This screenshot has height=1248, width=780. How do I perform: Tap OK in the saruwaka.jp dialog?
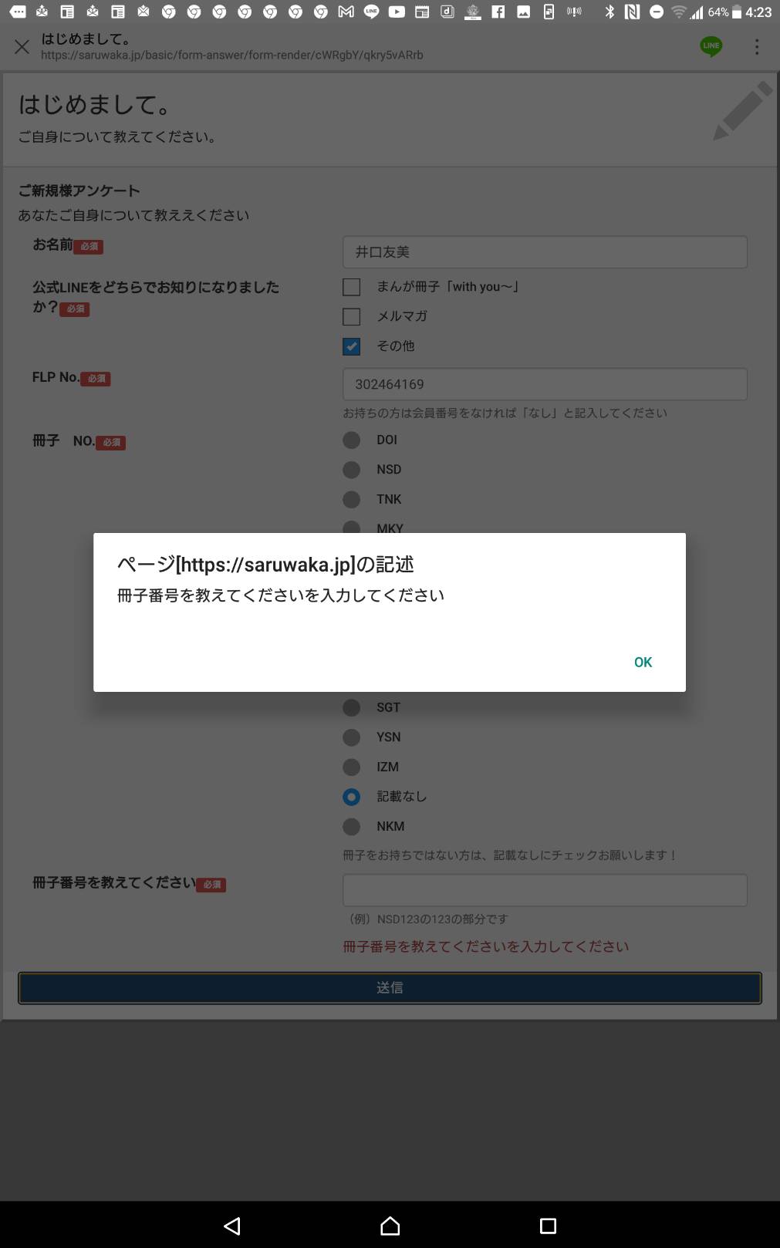tap(643, 662)
